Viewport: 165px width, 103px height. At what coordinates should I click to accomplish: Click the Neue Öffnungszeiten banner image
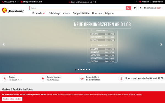pyautogui.click(x=82, y=44)
